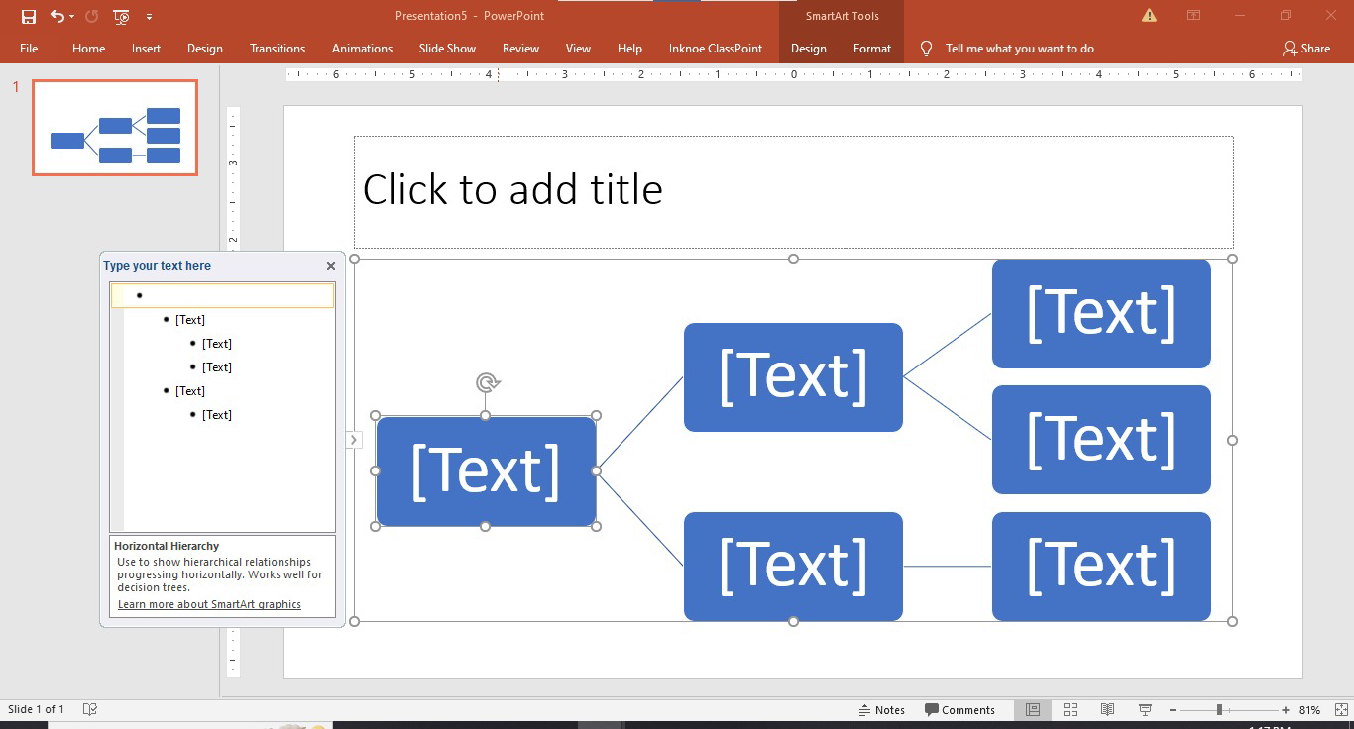1354x729 pixels.
Task: Start slide show from beginning icon
Action: click(121, 16)
